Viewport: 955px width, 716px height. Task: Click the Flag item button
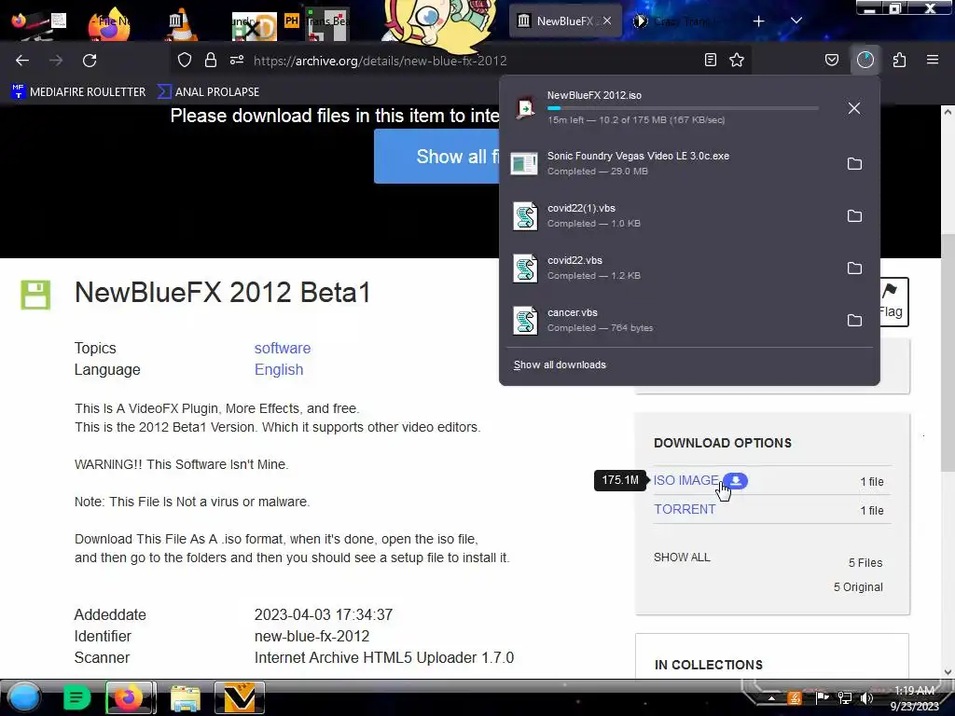point(893,301)
